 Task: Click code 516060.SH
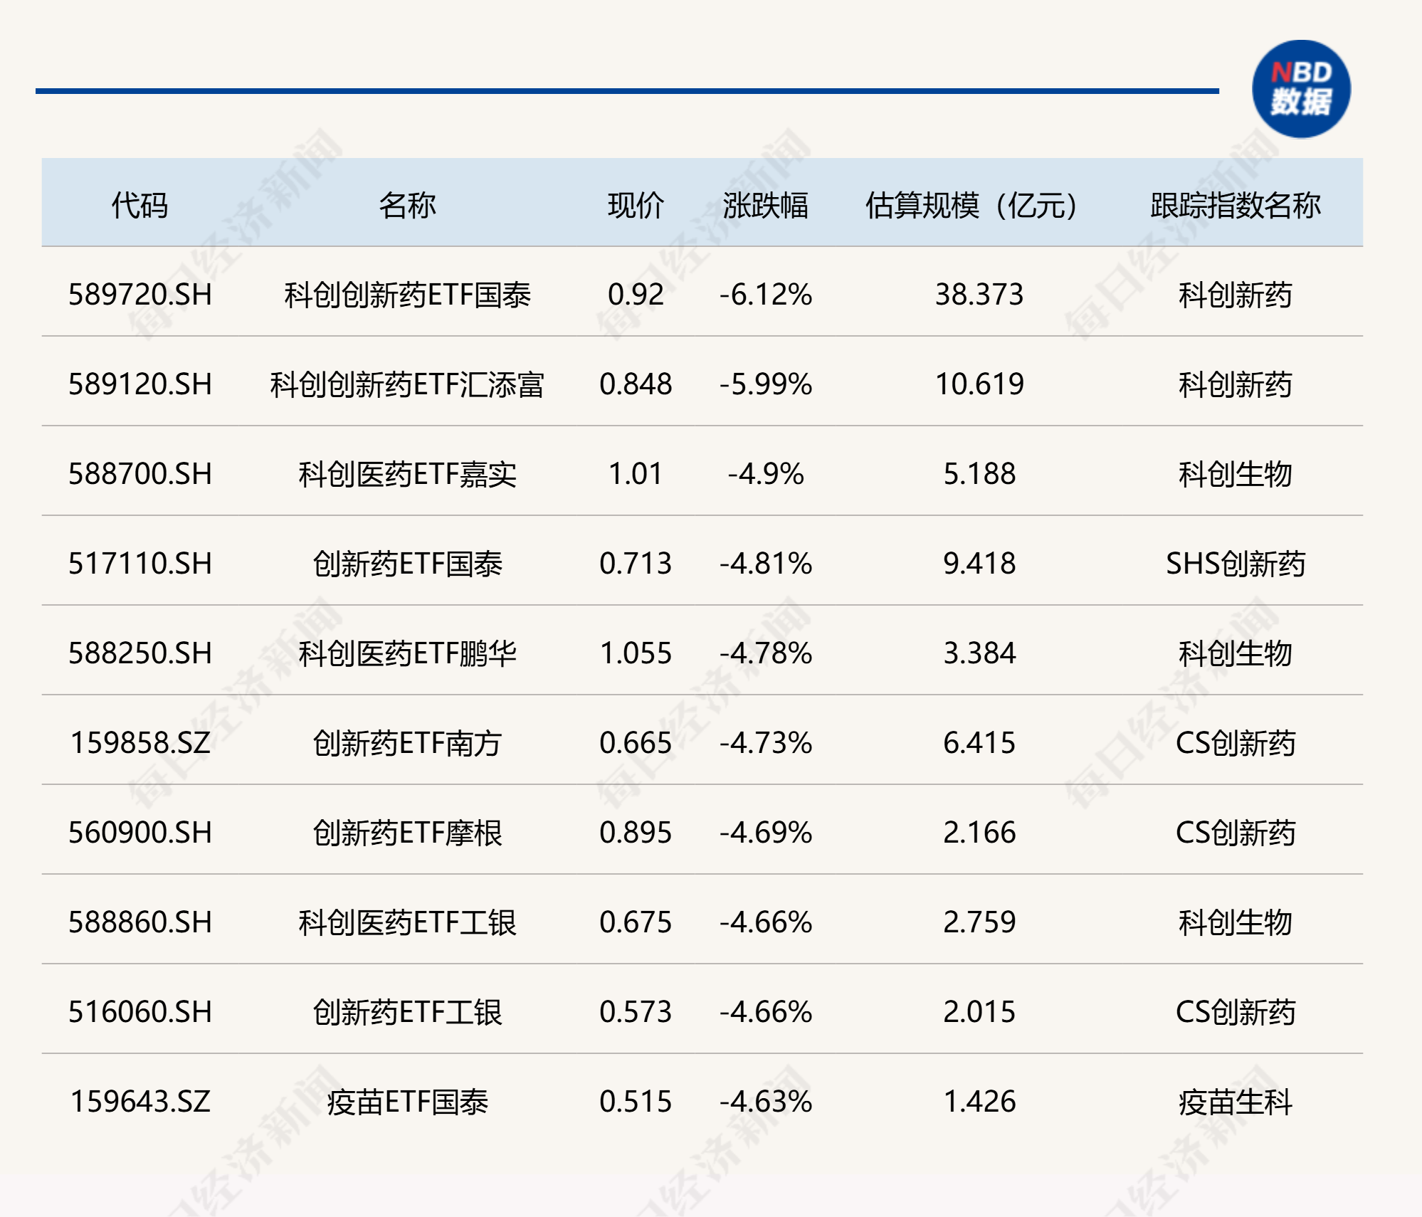[x=140, y=1011]
